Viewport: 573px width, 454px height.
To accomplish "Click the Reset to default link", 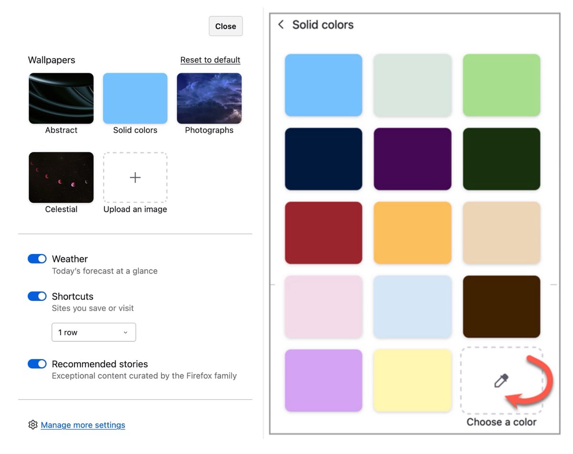I will click(210, 60).
